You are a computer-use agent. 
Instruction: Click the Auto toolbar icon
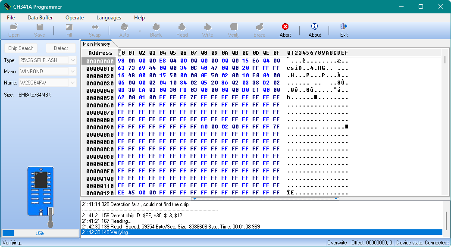124,30
